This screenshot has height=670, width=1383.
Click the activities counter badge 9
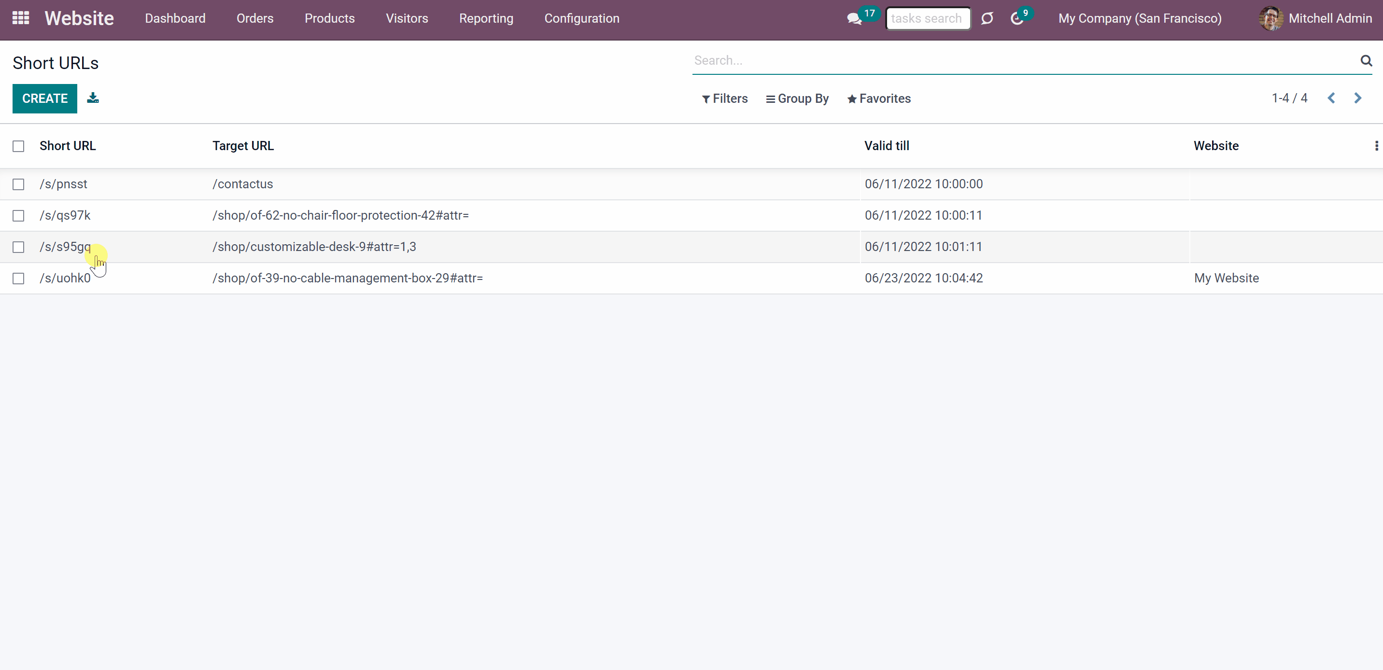pyautogui.click(x=1026, y=13)
